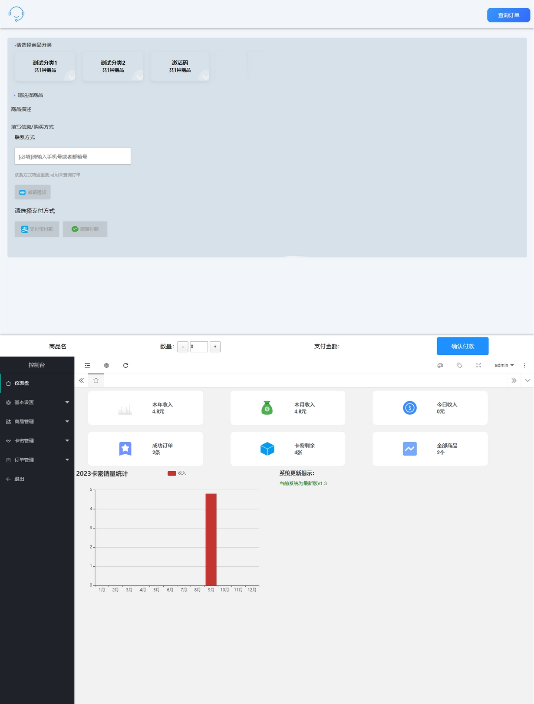This screenshot has width=534, height=704.
Task: Click the tag icon in admin header
Action: click(x=459, y=365)
